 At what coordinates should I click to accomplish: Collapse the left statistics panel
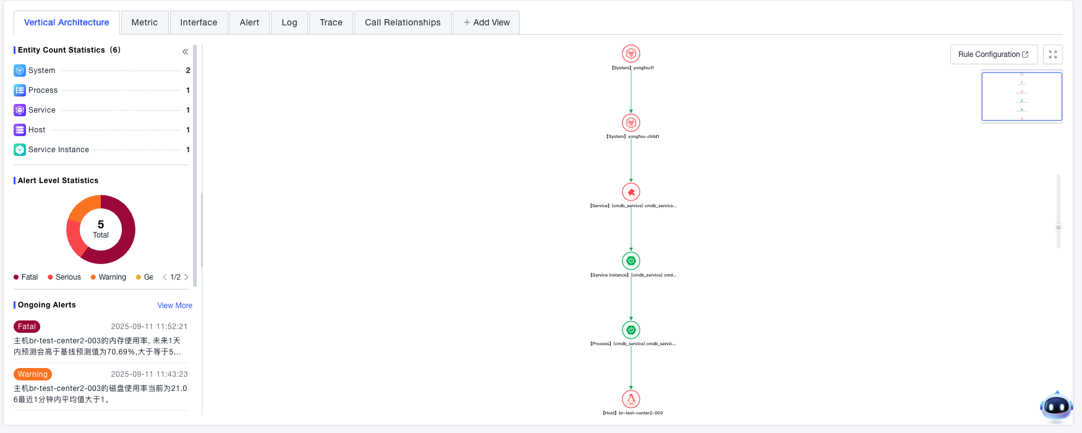185,52
